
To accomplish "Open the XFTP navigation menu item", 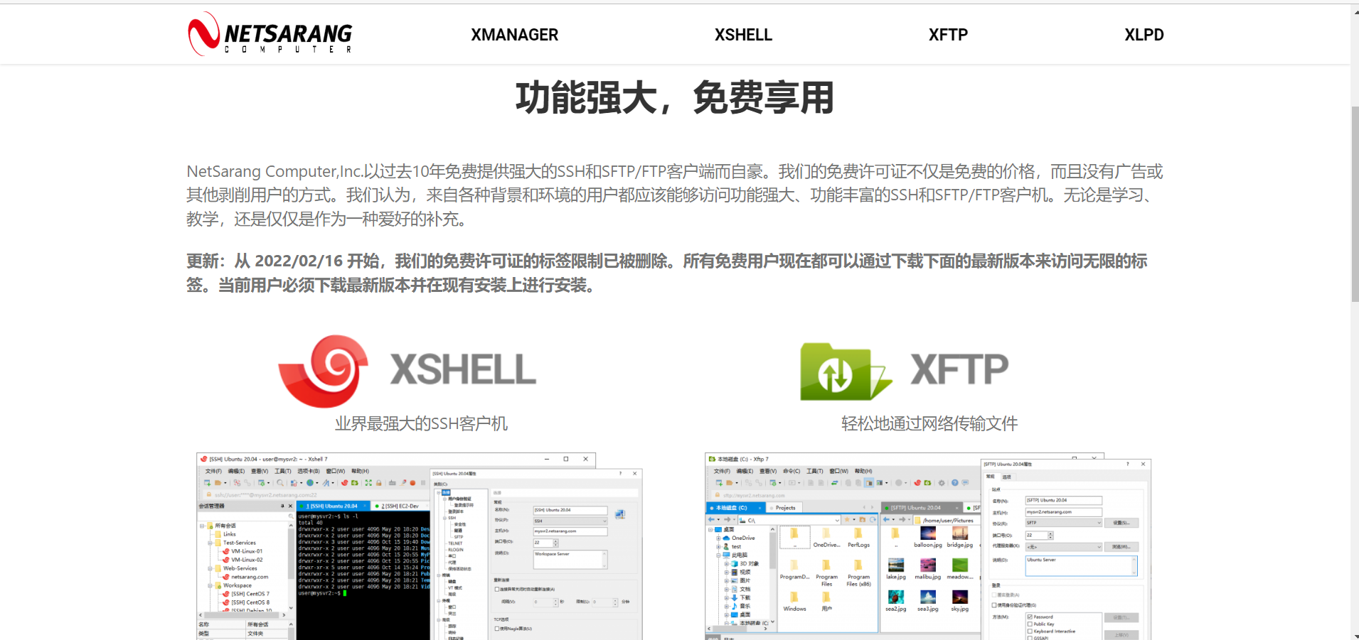I will point(948,35).
